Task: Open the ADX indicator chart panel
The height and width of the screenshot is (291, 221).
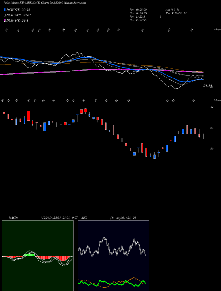Action: click(x=113, y=256)
